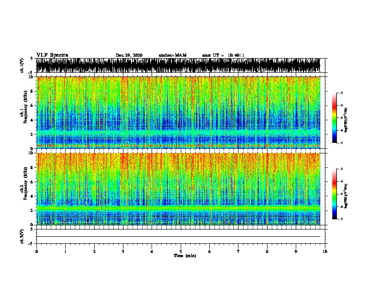Click the 6 kHz tick on the ch.2 frequency axis
This screenshot has width=366, height=282.
pyautogui.click(x=32, y=182)
